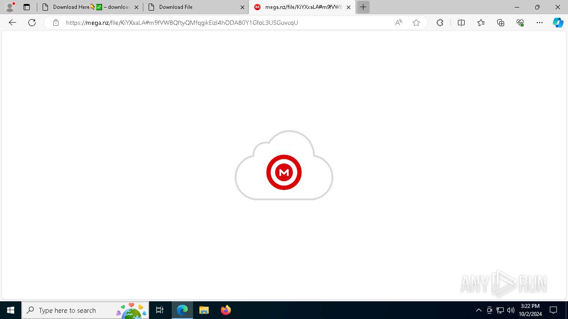The width and height of the screenshot is (568, 319).
Task: Open the Windows Start menu
Action: (x=11, y=310)
